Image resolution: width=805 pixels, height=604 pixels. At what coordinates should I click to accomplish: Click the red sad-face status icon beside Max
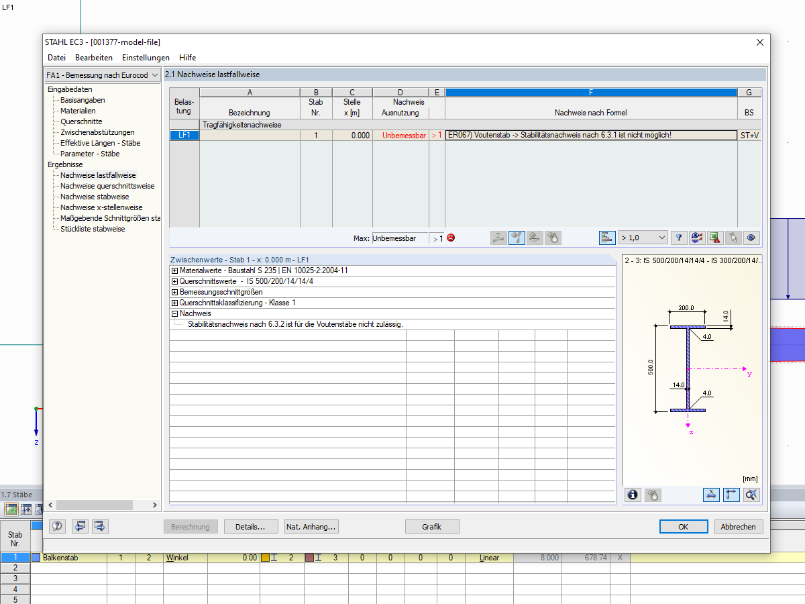point(451,238)
